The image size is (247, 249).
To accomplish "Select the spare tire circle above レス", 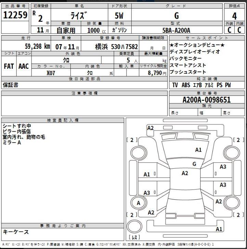I will pyautogui.click(x=134, y=226).
